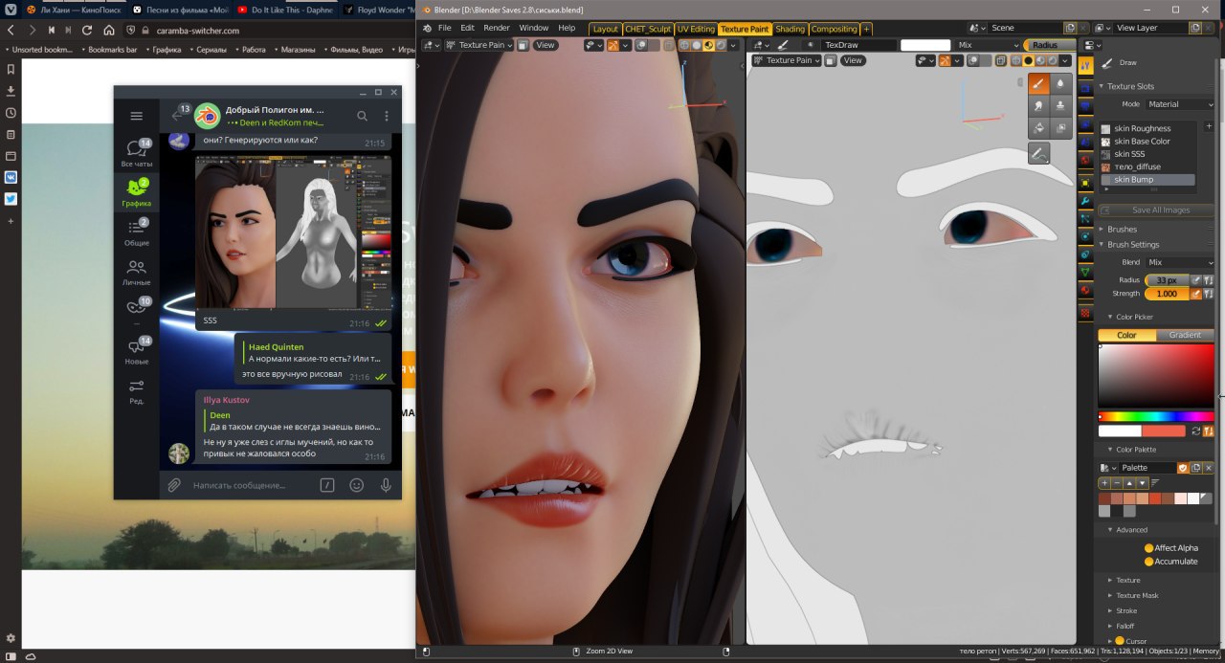1225x663 pixels.
Task: Switch to the CHET_Sculpt workspace tab
Action: coord(648,29)
